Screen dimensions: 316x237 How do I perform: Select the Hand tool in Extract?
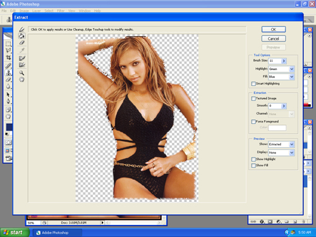21,80
